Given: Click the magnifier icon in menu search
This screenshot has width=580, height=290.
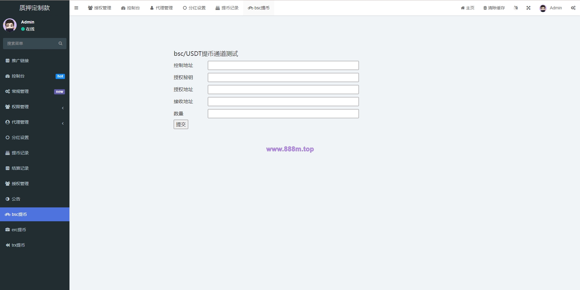Looking at the screenshot, I should 60,43.
